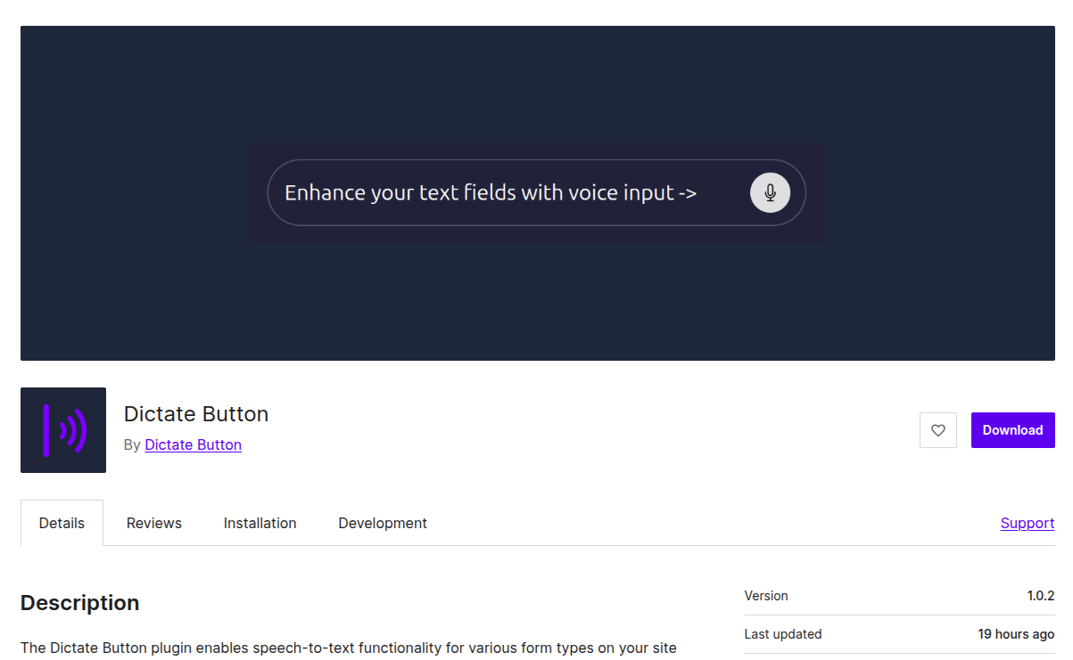Image resolution: width=1073 pixels, height=660 pixels.
Task: Click the Version label
Action: click(x=766, y=596)
